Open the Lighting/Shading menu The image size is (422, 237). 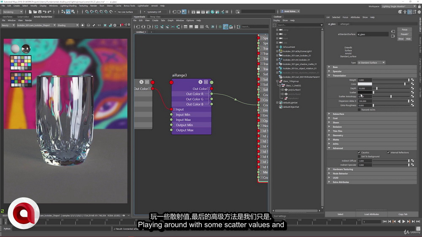[x=68, y=5]
